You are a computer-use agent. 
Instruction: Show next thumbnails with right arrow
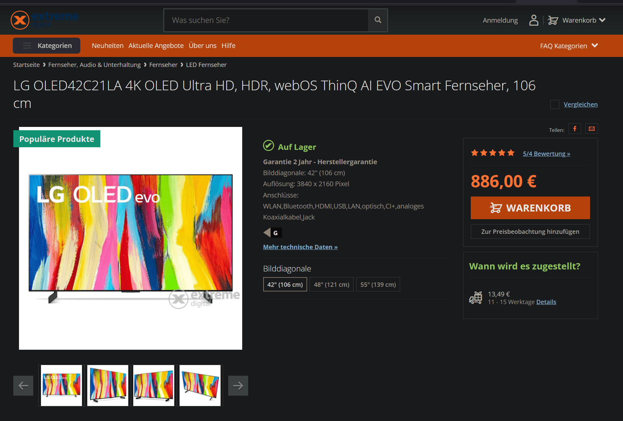238,386
